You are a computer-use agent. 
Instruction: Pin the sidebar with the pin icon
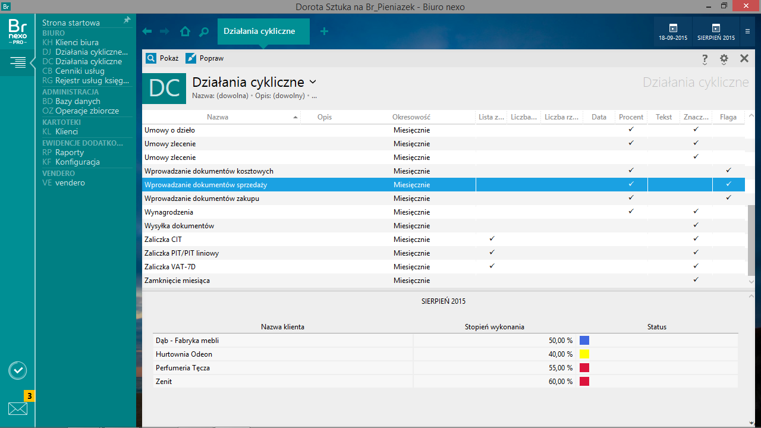pyautogui.click(x=127, y=20)
